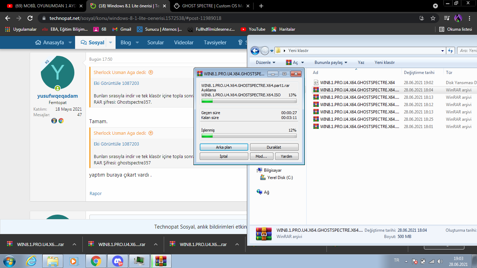Refresh the Yeni klasör Explorer view

tap(451, 51)
